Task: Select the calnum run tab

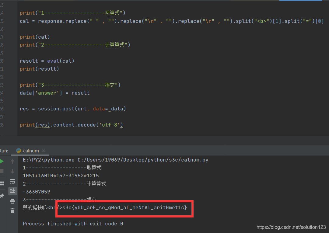Action: (31, 151)
